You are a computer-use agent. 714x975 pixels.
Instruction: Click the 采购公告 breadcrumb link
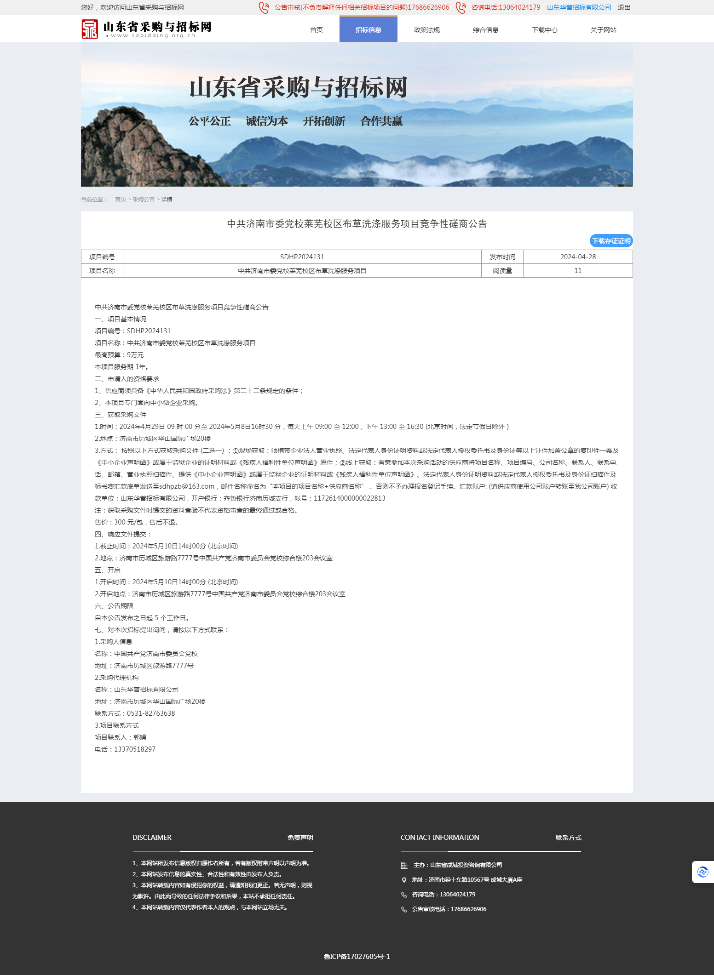tap(144, 200)
